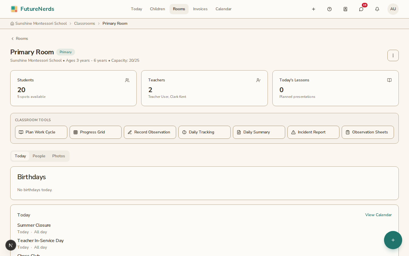Click the Teacher User, Clark Kent text

pos(167,97)
